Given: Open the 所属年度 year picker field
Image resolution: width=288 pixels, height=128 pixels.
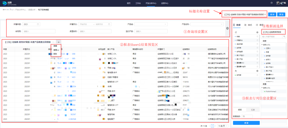Looking at the screenshot, I should [31, 24].
